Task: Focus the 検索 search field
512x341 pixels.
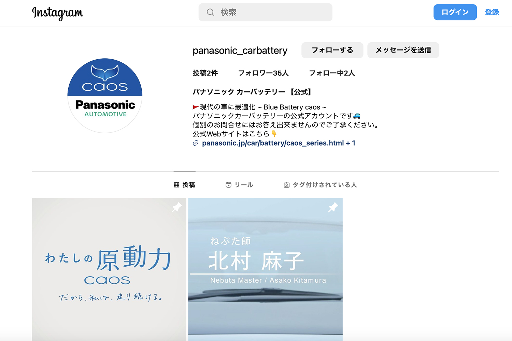Action: click(265, 12)
